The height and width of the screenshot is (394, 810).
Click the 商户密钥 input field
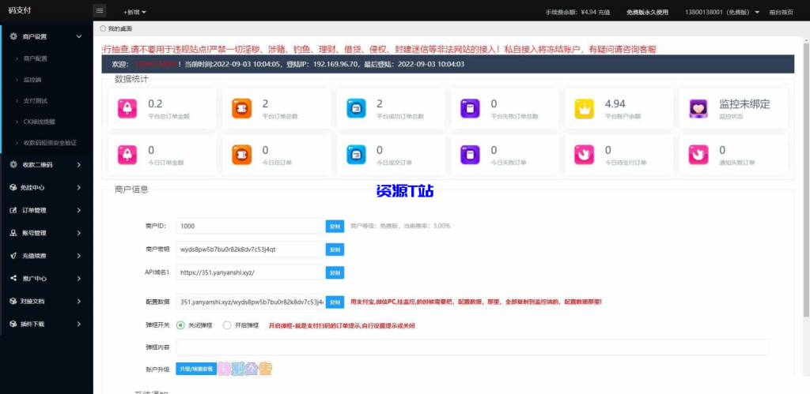point(249,249)
